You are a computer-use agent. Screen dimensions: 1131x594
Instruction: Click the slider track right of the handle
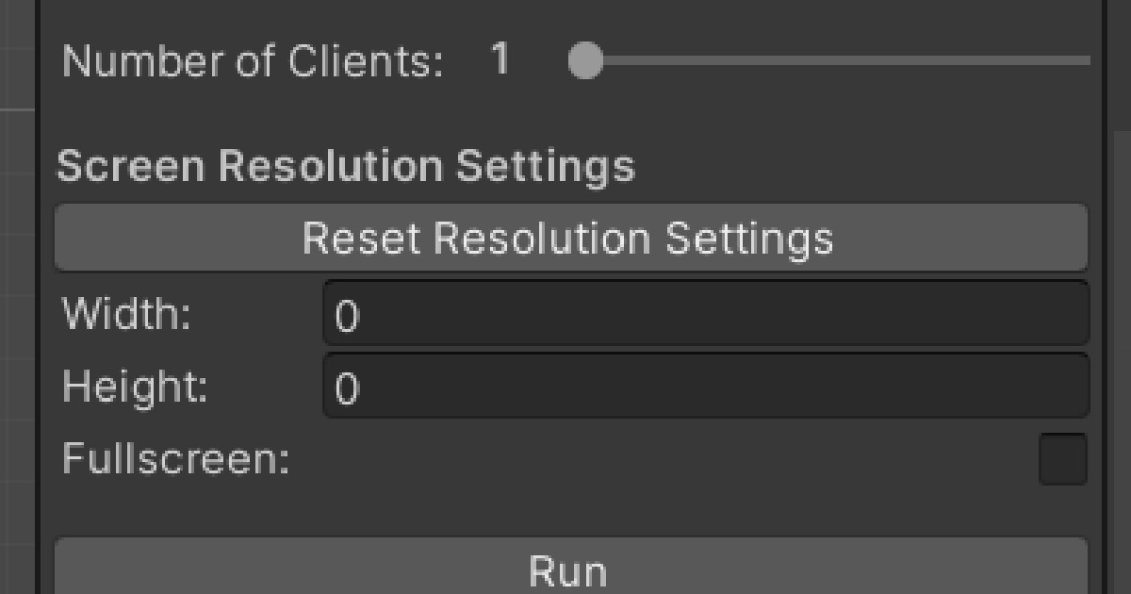pyautogui.click(x=848, y=61)
